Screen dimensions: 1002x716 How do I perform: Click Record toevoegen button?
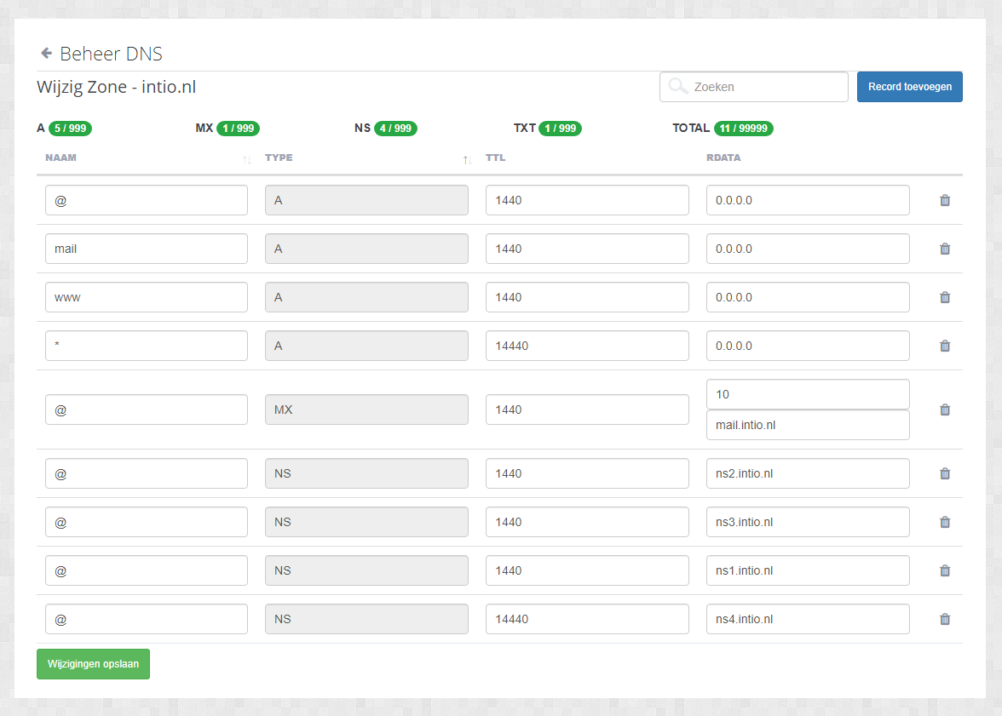click(x=909, y=87)
